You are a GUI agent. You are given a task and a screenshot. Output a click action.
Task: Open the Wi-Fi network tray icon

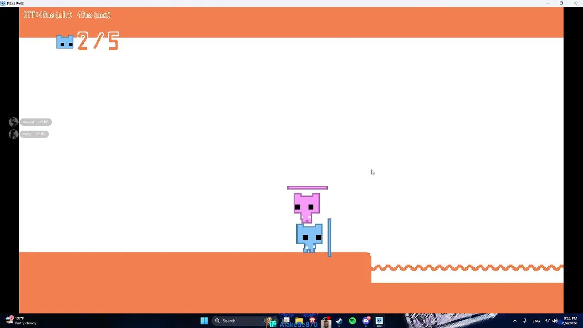[x=547, y=321]
